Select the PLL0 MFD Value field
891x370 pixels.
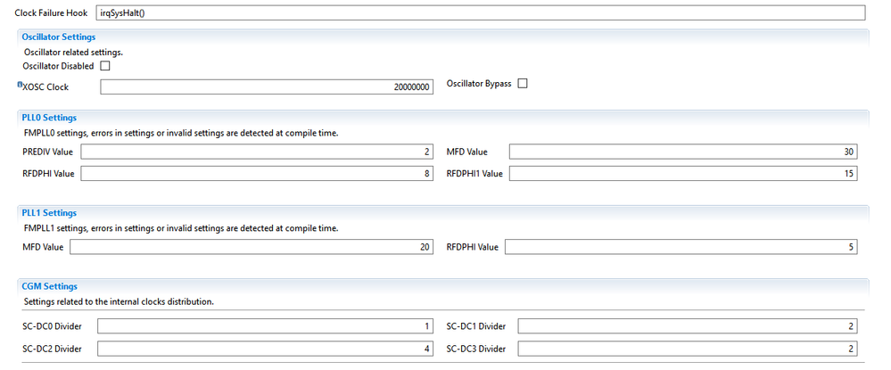pos(683,152)
